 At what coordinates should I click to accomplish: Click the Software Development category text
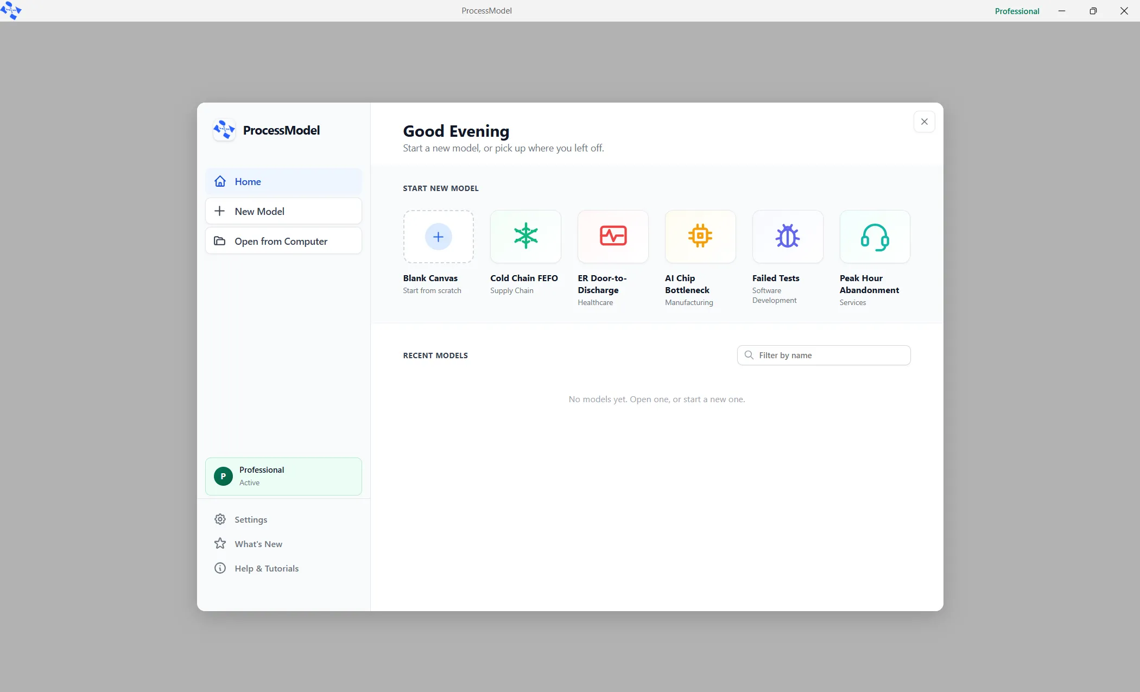(774, 295)
